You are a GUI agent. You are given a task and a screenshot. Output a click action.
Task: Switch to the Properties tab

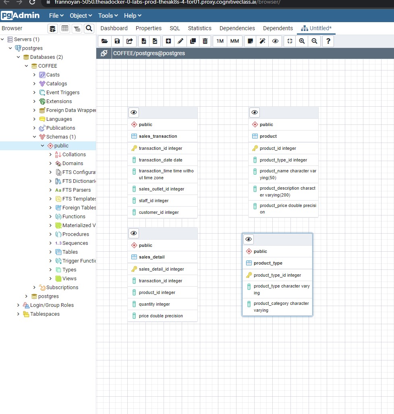pyautogui.click(x=149, y=28)
